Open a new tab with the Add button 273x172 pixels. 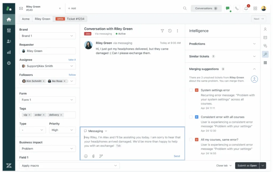pos(71,8)
